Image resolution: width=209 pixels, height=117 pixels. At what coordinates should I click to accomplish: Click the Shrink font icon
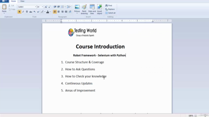(49, 7)
